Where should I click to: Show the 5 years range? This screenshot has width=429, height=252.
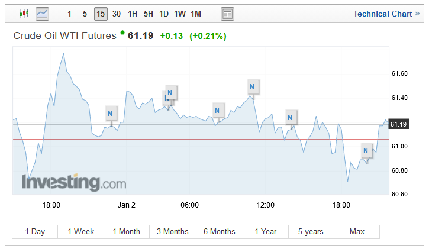click(x=311, y=232)
